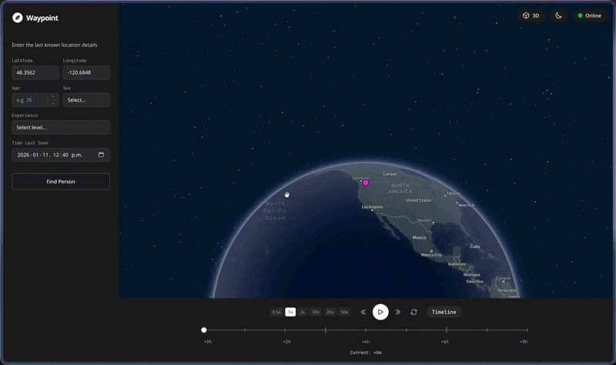The height and width of the screenshot is (365, 616).
Task: Click the loop refresh icon
Action: click(413, 312)
